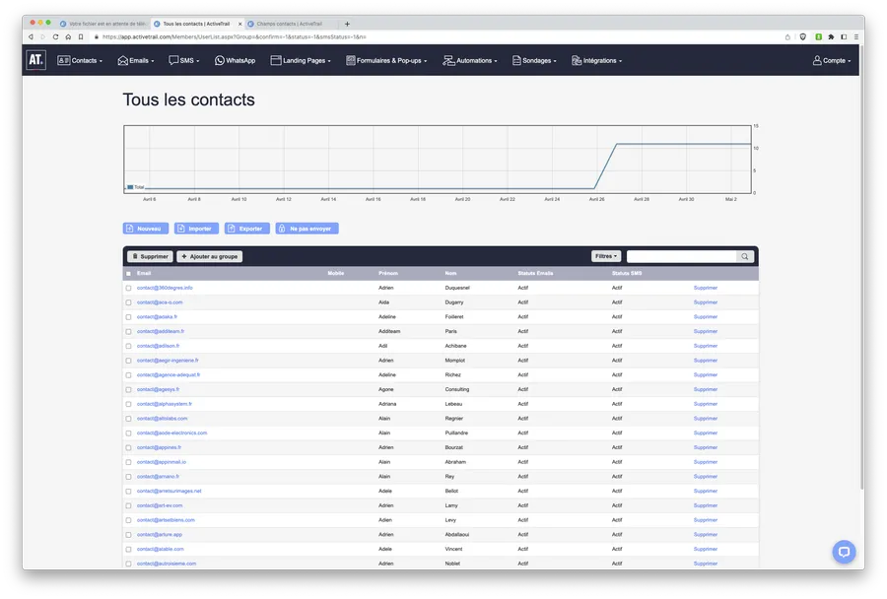Click the Emails envelope icon in the navigation bar
The image size is (887, 599).
coord(123,60)
